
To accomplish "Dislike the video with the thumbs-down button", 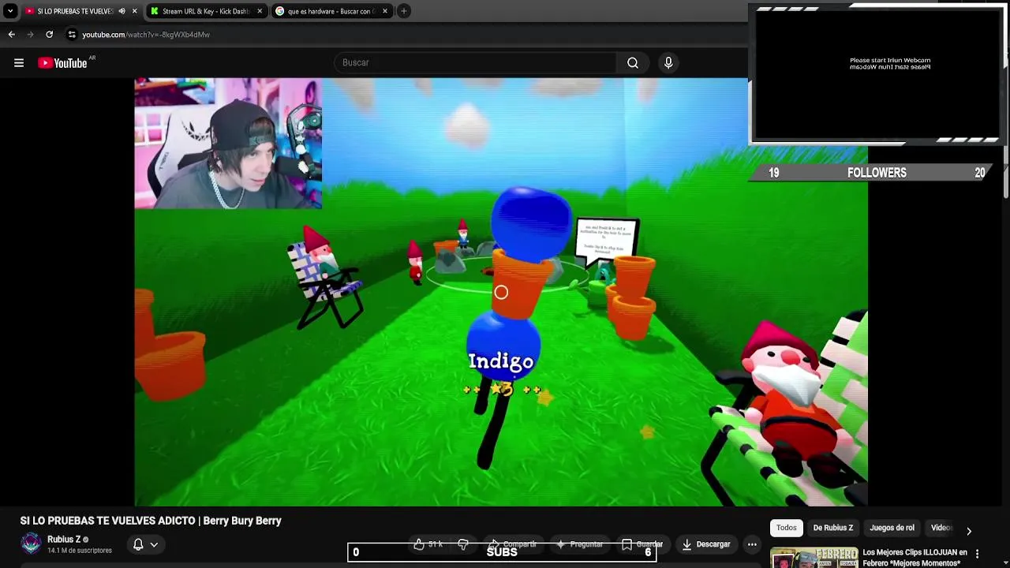I will [x=463, y=544].
